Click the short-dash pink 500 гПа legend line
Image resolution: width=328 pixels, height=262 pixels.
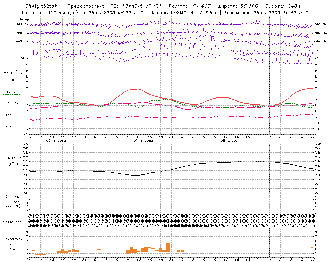pyautogui.click(x=11, y=130)
